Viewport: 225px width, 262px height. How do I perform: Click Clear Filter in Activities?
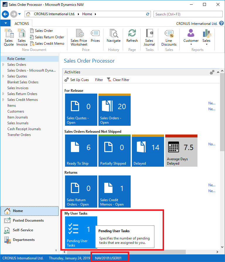click(118, 80)
